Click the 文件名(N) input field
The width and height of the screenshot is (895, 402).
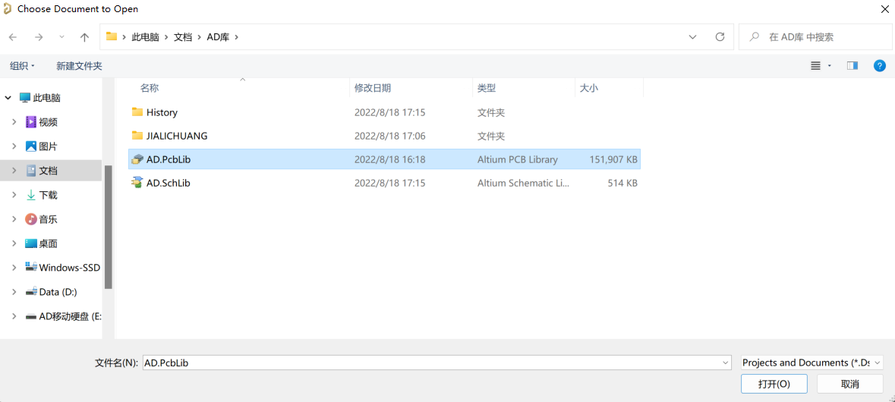(436, 363)
